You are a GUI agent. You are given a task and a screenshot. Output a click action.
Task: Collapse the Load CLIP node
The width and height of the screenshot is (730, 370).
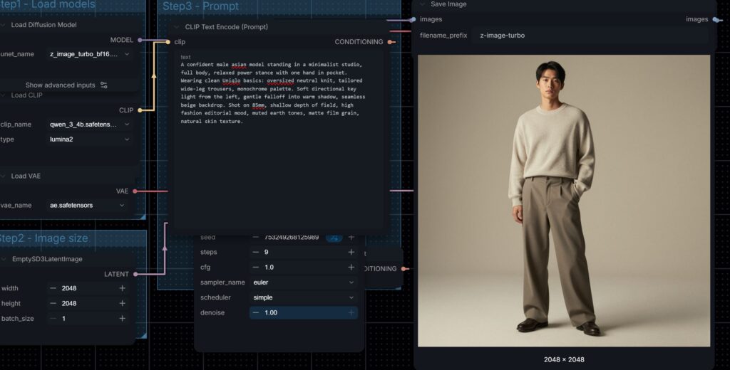point(4,95)
